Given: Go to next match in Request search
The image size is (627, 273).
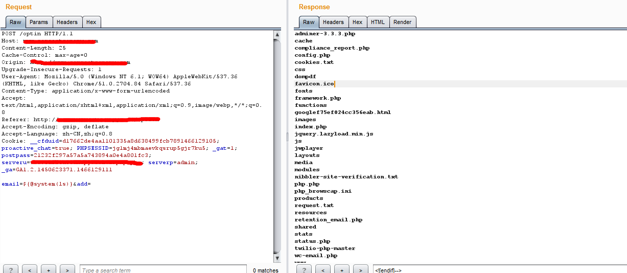Looking at the screenshot, I should (x=67, y=269).
